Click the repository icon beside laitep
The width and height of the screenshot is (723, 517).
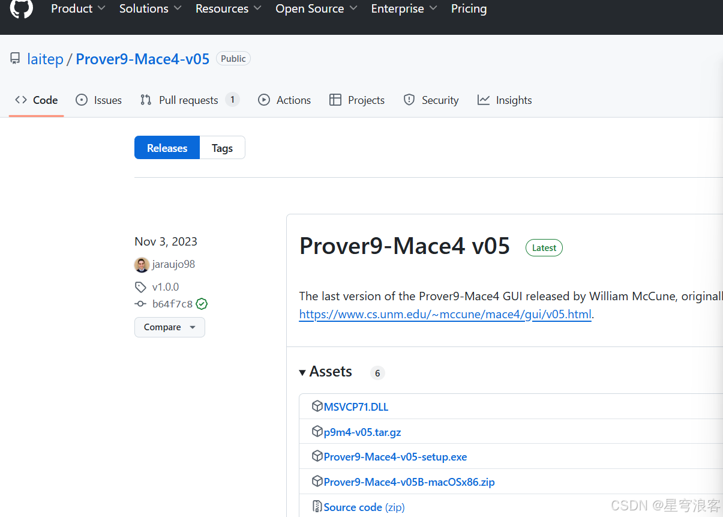tap(15, 59)
